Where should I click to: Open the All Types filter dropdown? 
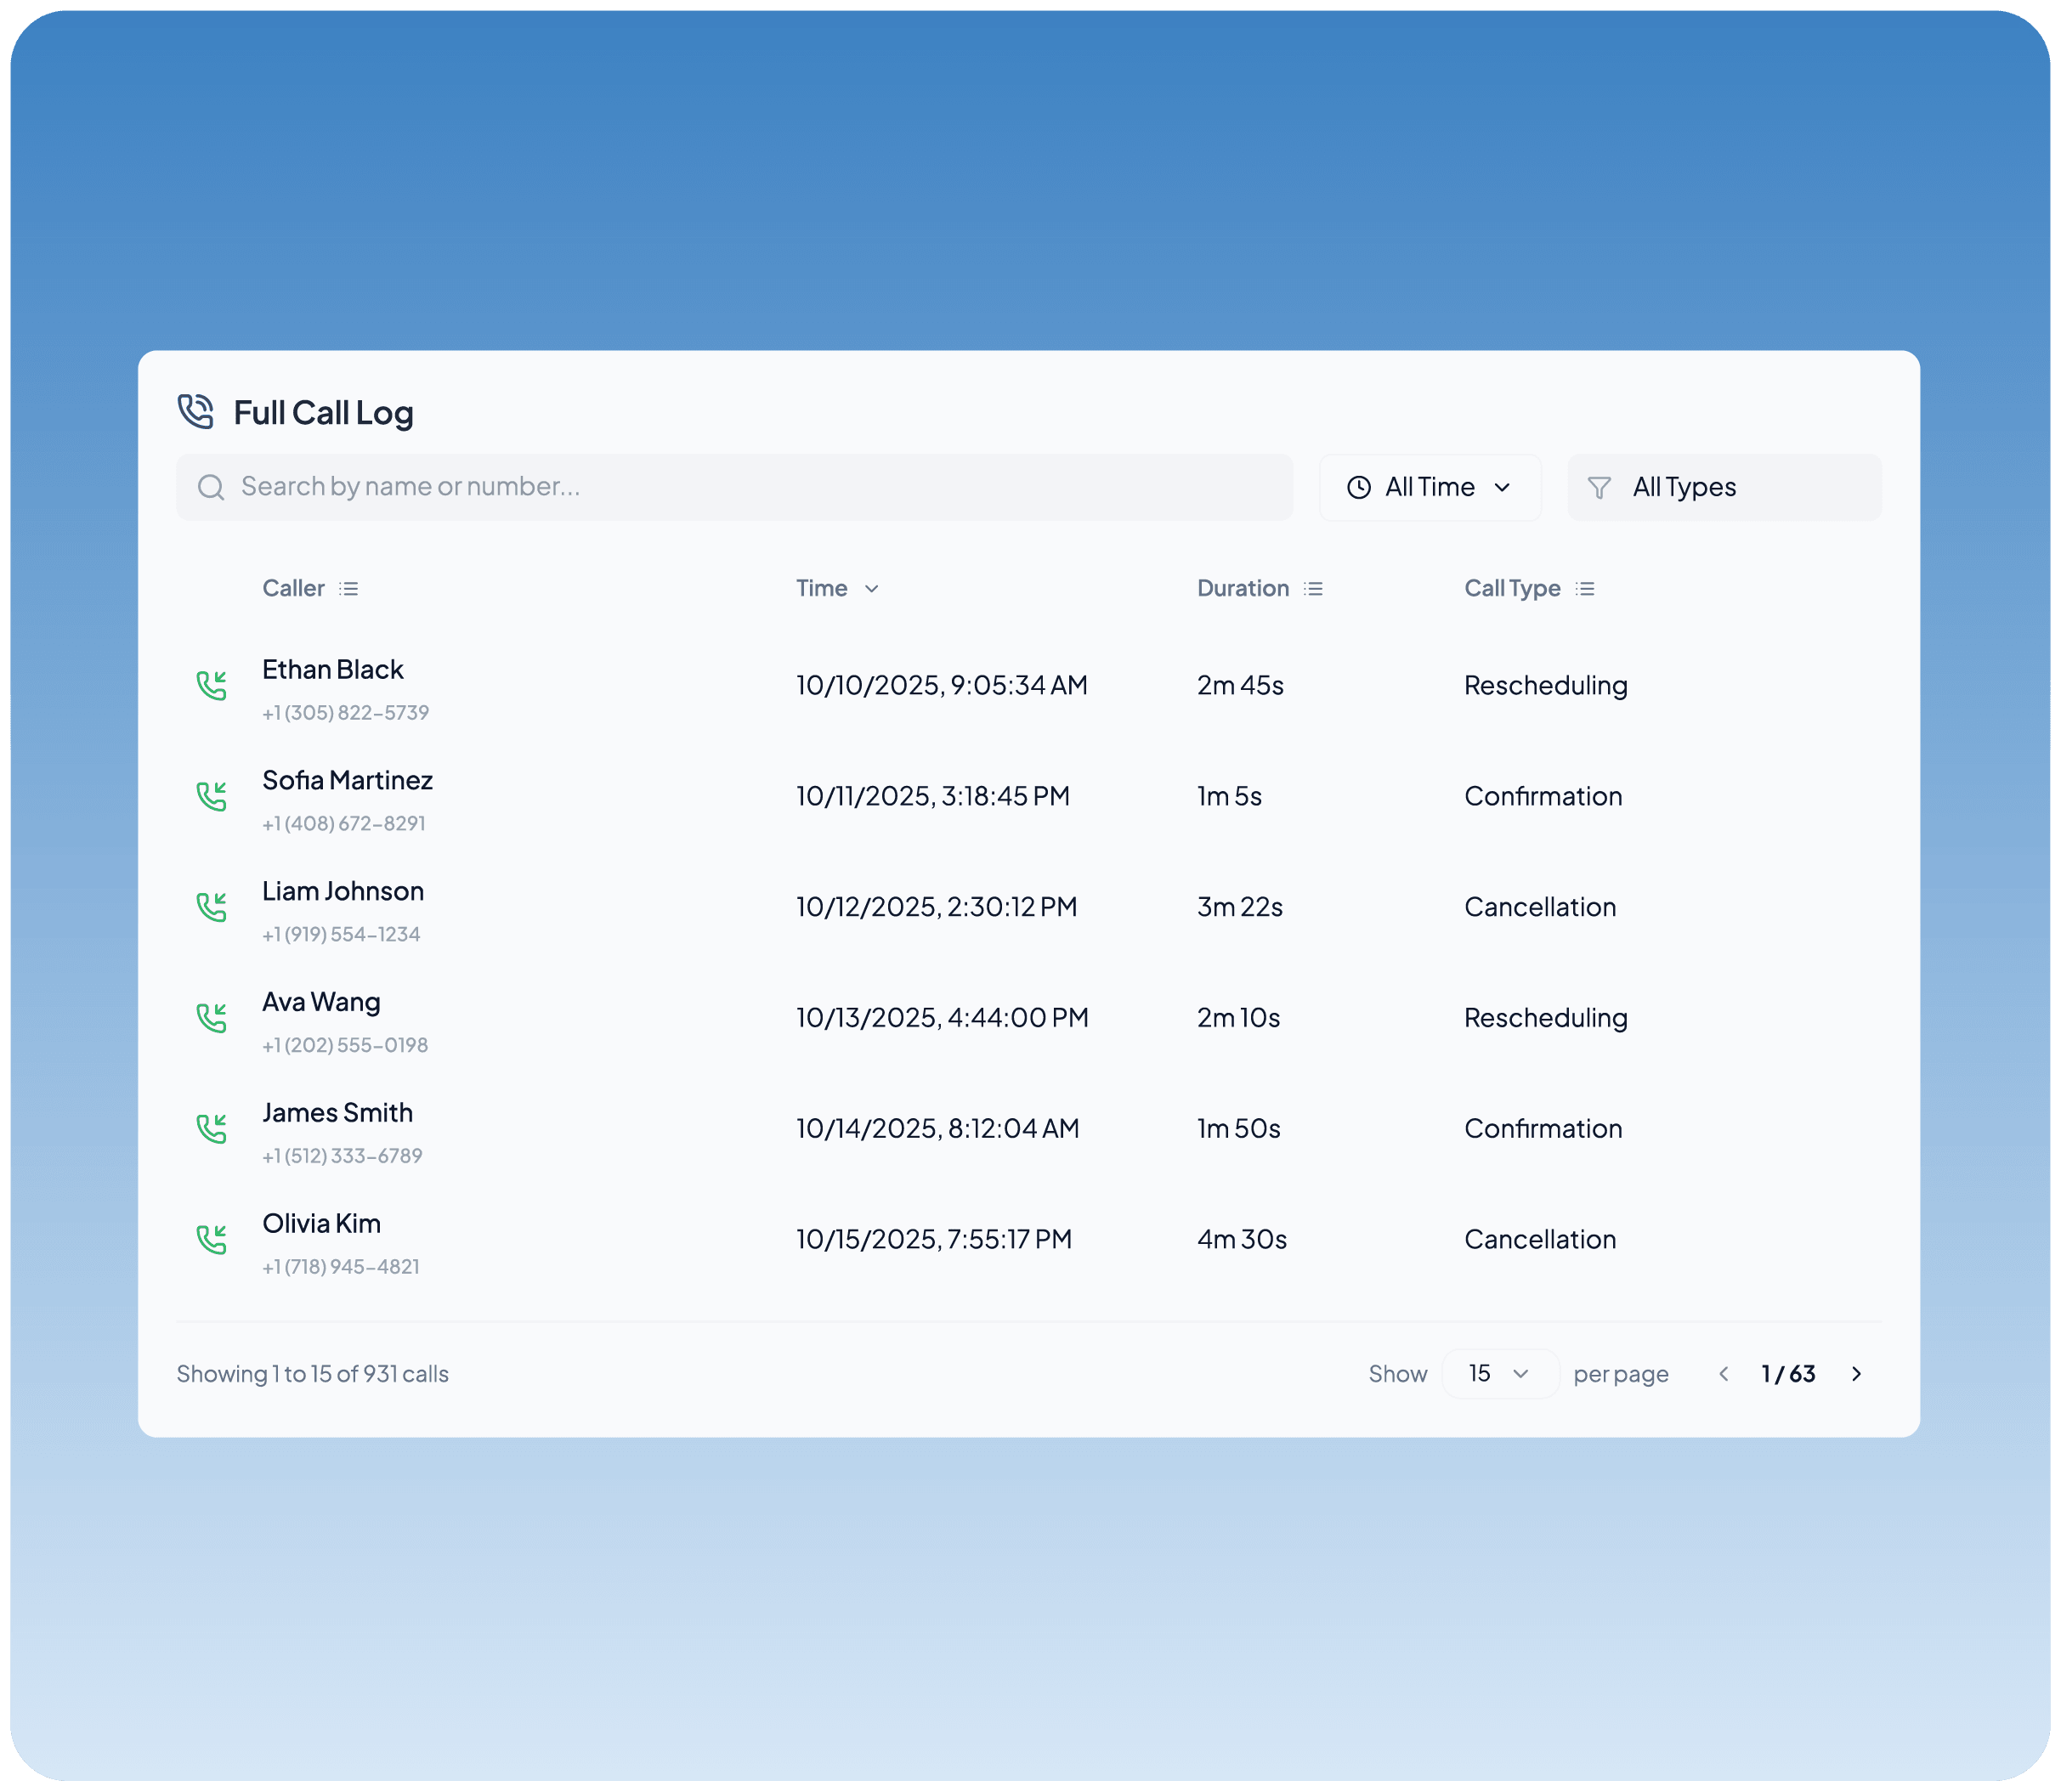[x=1724, y=488]
